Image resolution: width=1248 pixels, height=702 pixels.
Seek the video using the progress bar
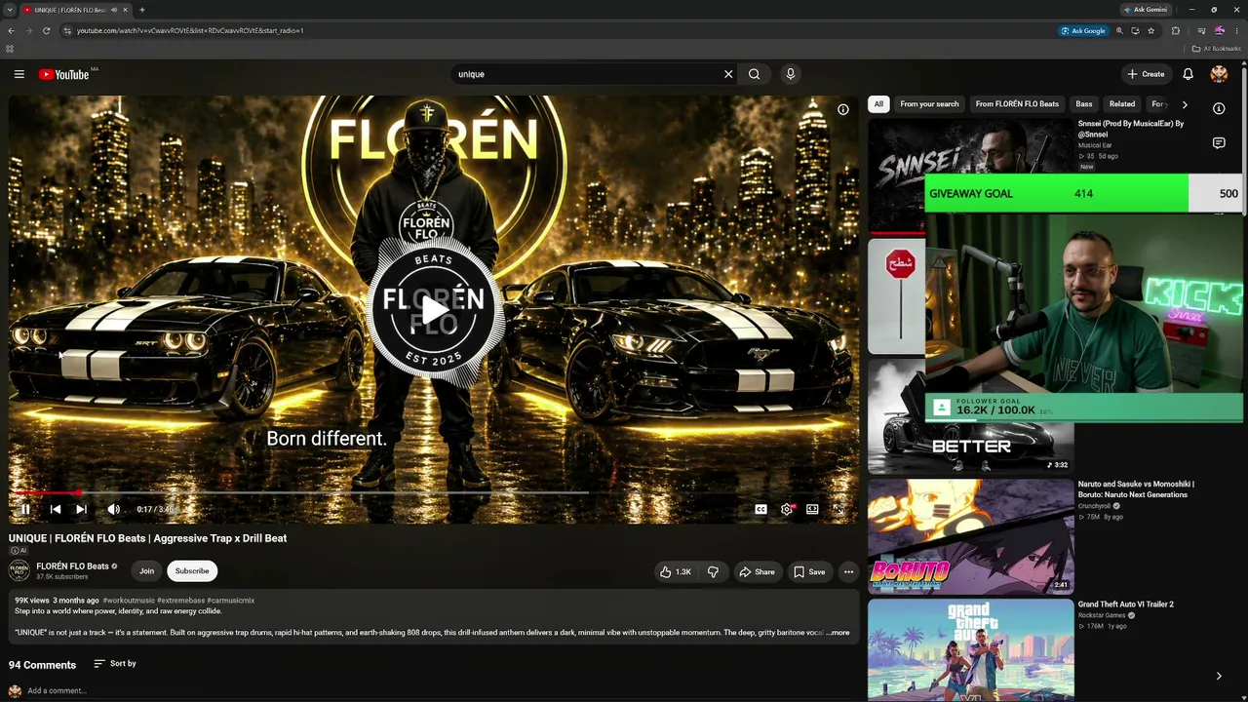coord(434,493)
